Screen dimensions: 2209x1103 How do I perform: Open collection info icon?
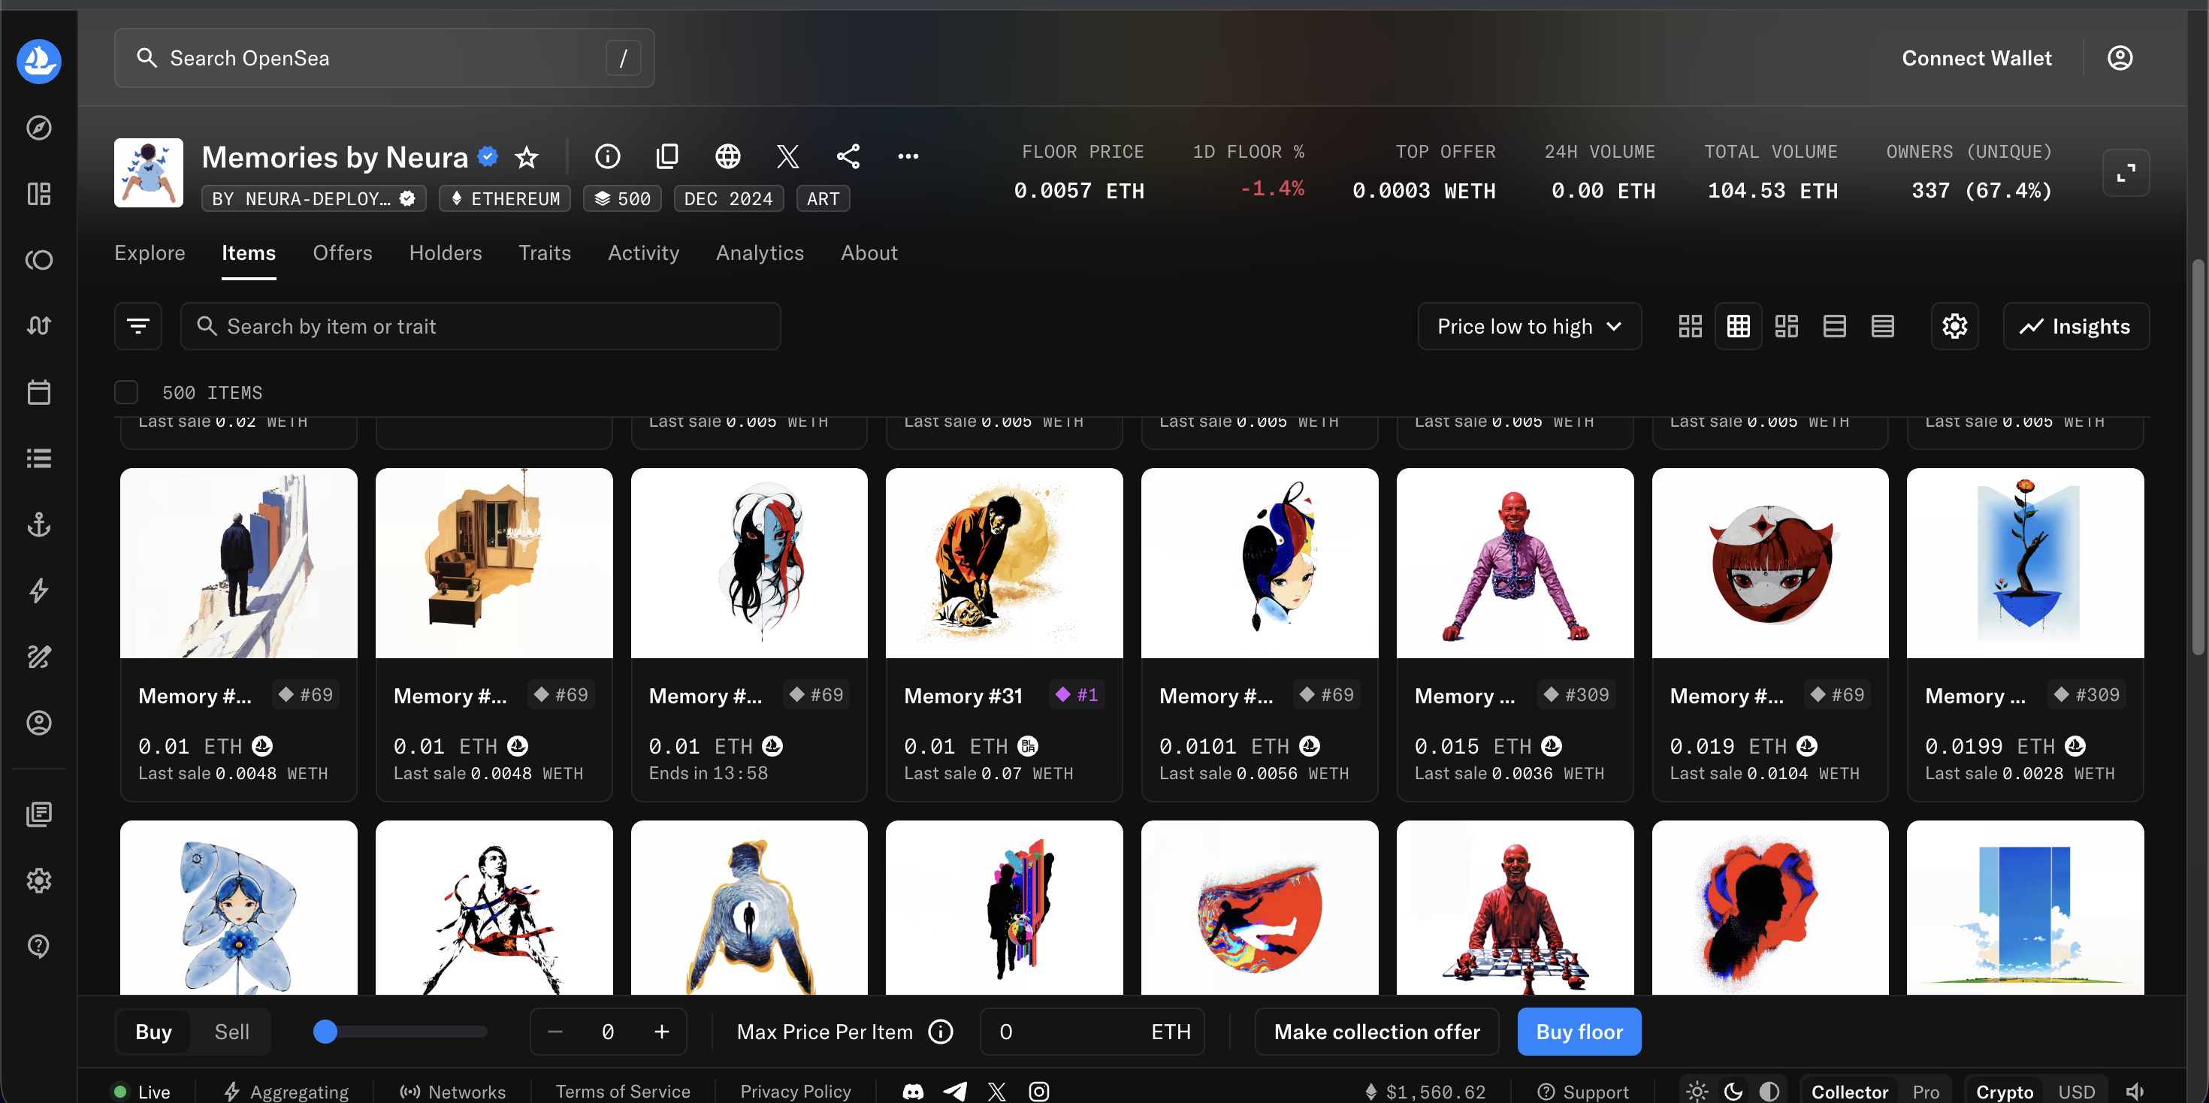tap(607, 156)
